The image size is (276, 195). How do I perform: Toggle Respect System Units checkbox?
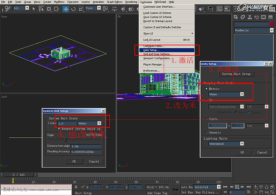[x=59, y=128]
